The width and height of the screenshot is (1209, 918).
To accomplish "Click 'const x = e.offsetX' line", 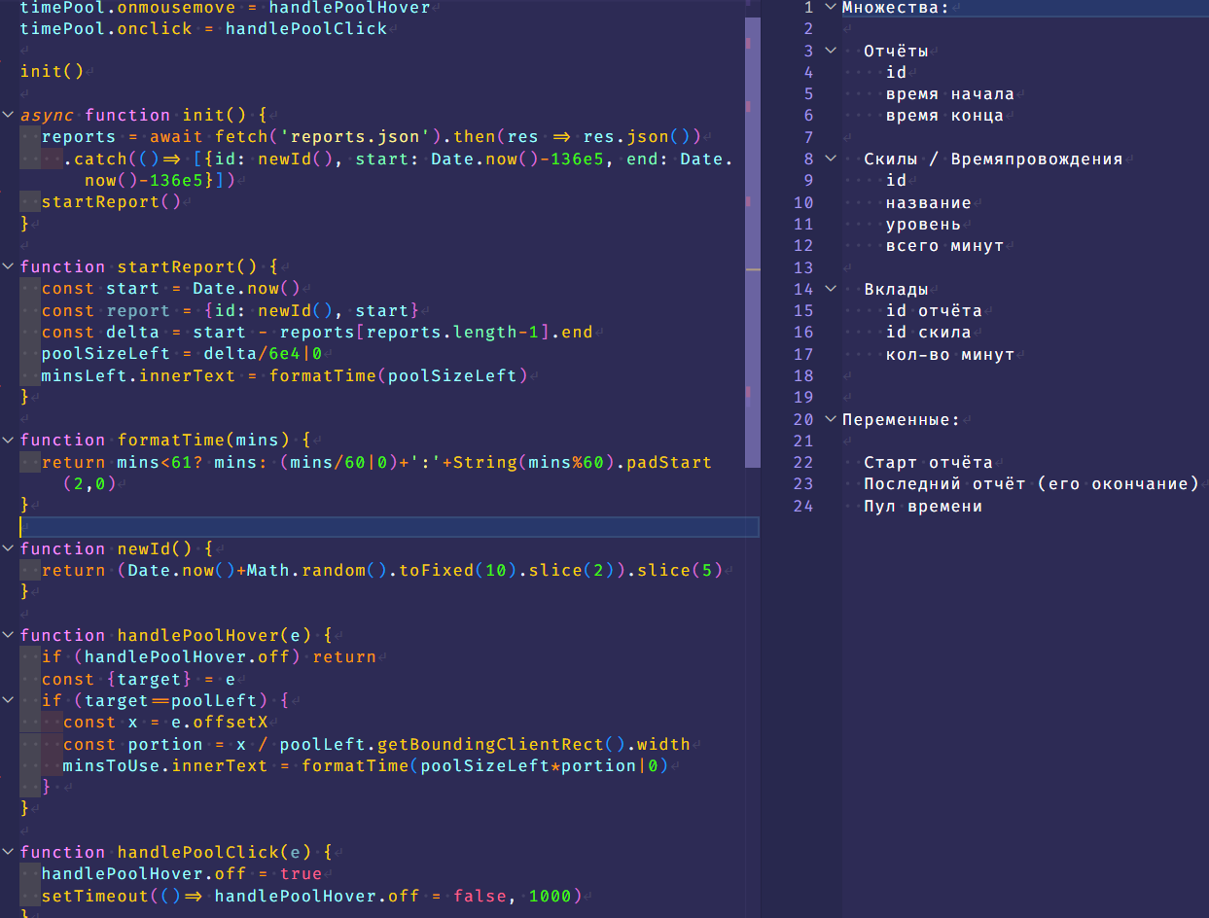I will (x=165, y=723).
